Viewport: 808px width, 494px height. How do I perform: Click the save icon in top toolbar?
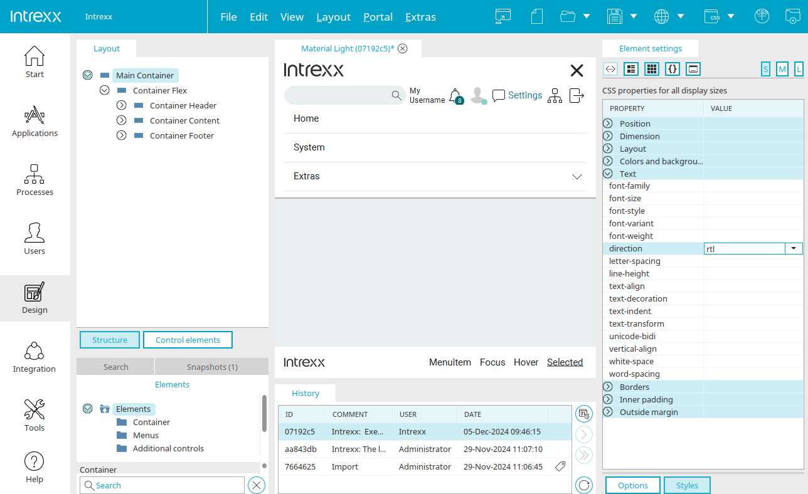(x=615, y=16)
